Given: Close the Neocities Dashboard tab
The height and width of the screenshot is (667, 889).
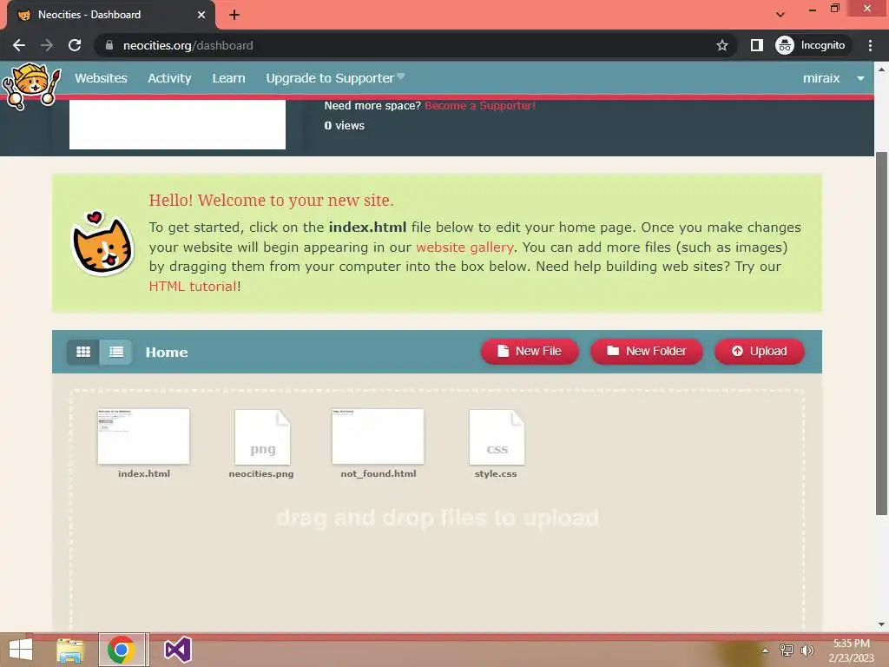Looking at the screenshot, I should (x=201, y=15).
